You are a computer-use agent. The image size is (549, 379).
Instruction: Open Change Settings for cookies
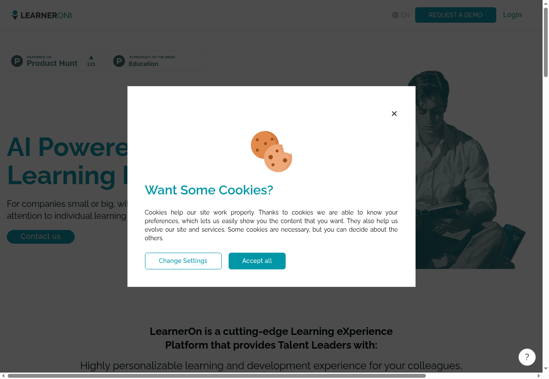pyautogui.click(x=183, y=261)
